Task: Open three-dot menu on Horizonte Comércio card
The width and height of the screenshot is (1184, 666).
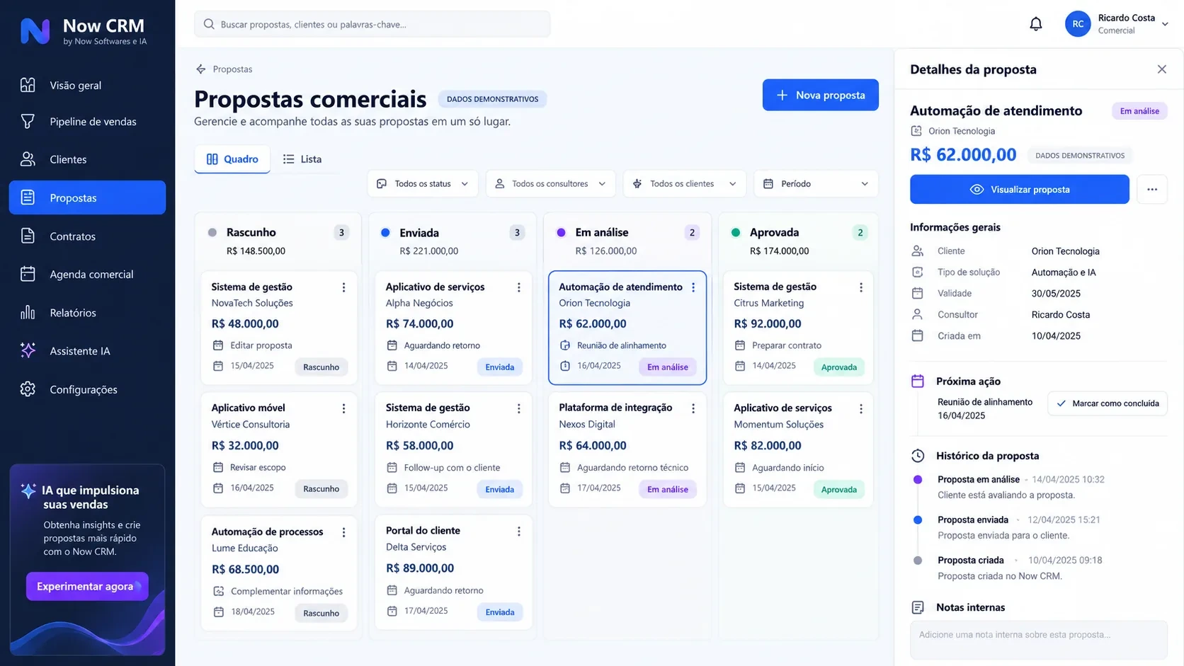Action: click(x=518, y=408)
